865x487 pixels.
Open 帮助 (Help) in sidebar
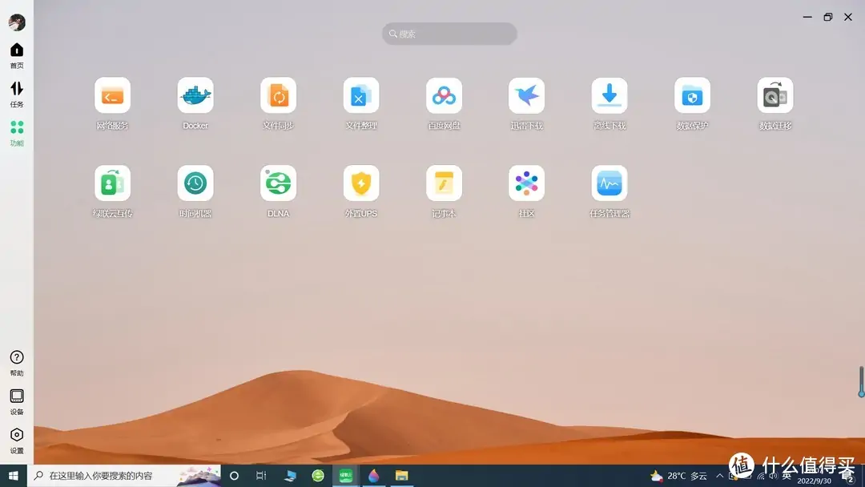[17, 361]
